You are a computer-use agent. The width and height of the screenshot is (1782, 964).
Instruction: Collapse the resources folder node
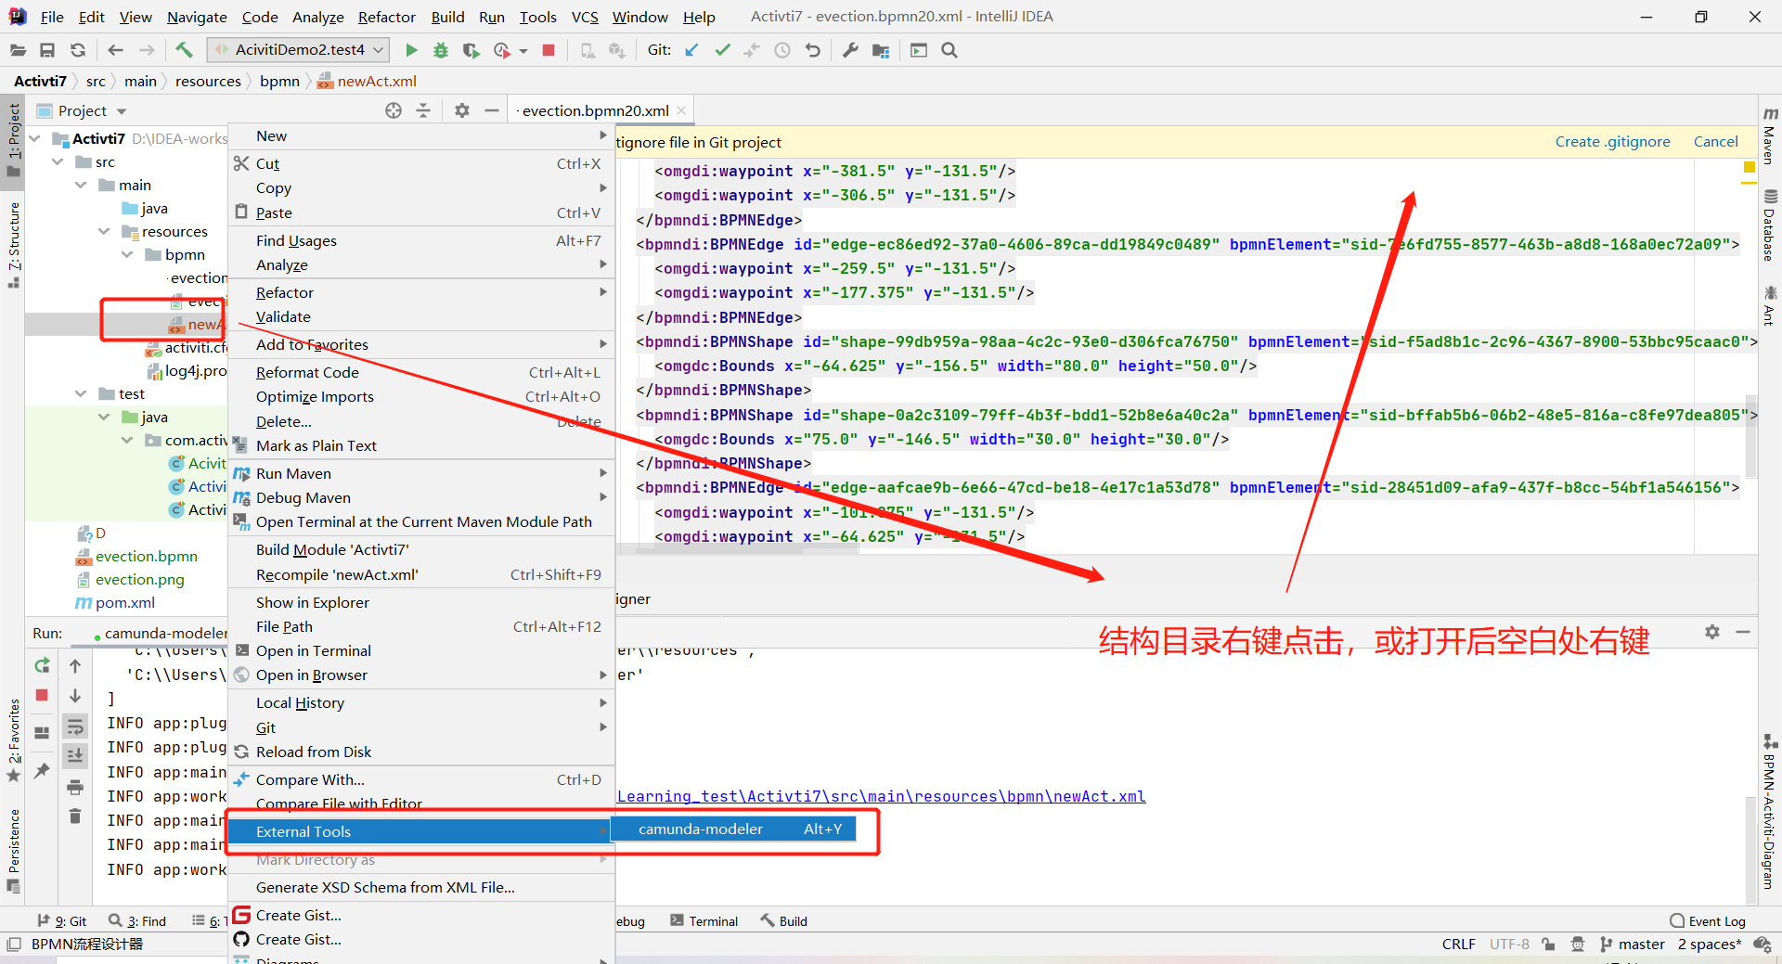105,231
